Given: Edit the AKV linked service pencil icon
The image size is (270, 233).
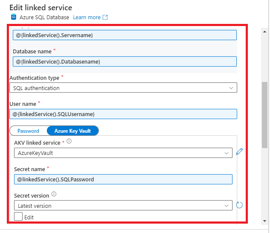Looking at the screenshot, I should pos(239,151).
